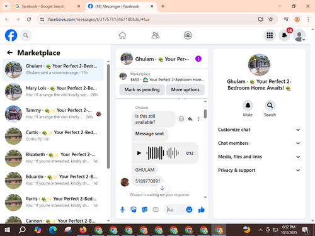Click the browser address bar URL
This screenshot has width=315, height=236.
(x=99, y=20)
